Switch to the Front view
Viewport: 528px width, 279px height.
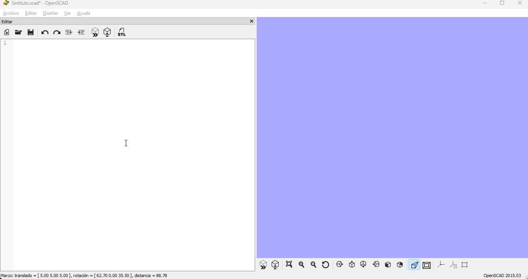point(388,265)
